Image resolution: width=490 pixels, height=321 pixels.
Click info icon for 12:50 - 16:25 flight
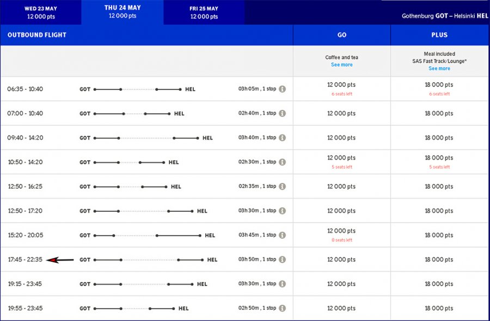tap(282, 187)
